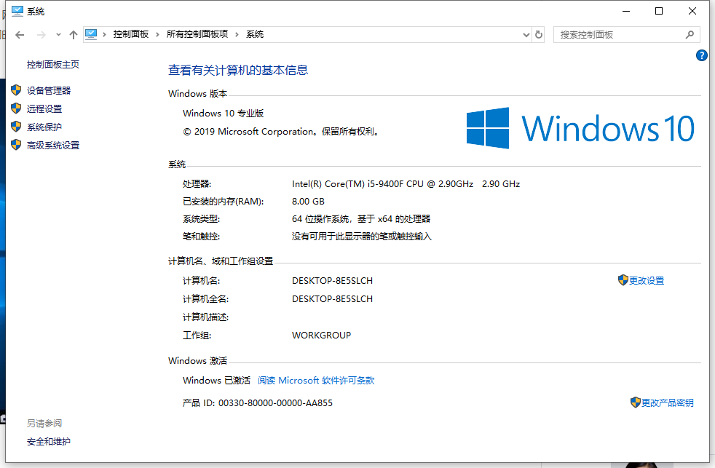The height and width of the screenshot is (468, 715).
Task: Click product ID 00330-80000-00000-AA855
Action: pos(275,402)
